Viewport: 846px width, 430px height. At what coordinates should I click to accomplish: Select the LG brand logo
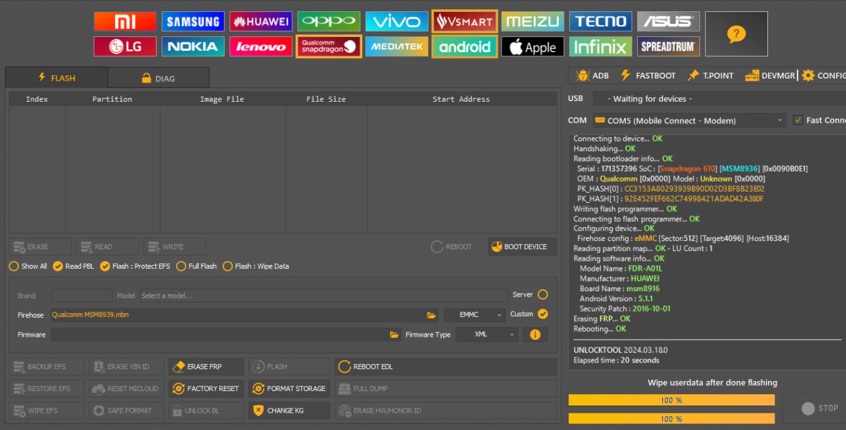[x=125, y=46]
